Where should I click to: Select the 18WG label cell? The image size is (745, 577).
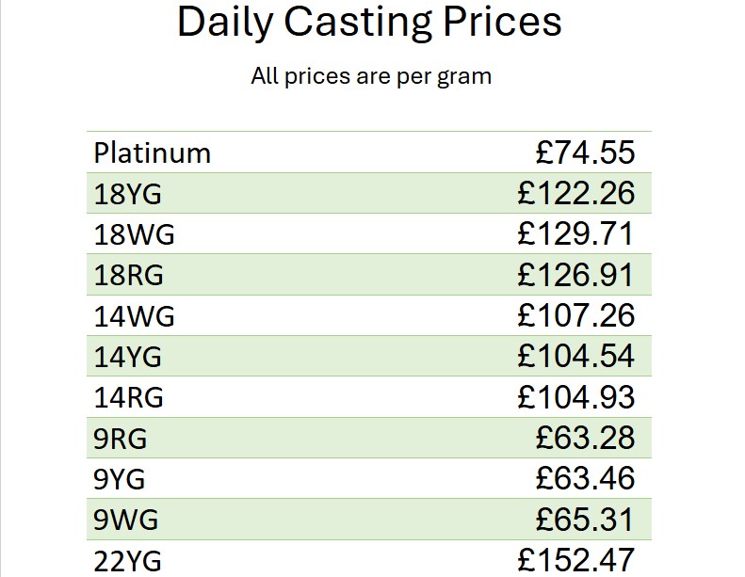coord(135,234)
